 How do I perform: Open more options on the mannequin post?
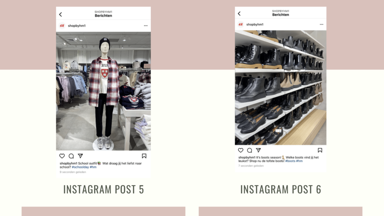coord(146,26)
